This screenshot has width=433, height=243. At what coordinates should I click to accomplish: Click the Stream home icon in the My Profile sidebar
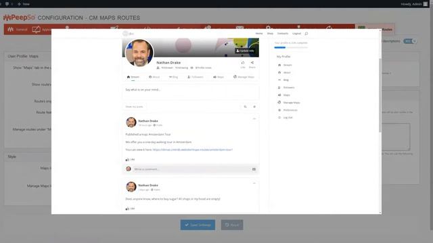pos(279,65)
